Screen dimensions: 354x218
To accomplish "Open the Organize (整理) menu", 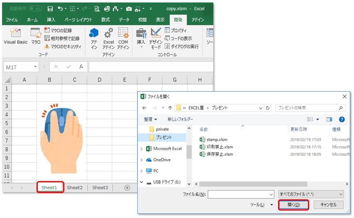I will [x=151, y=119].
